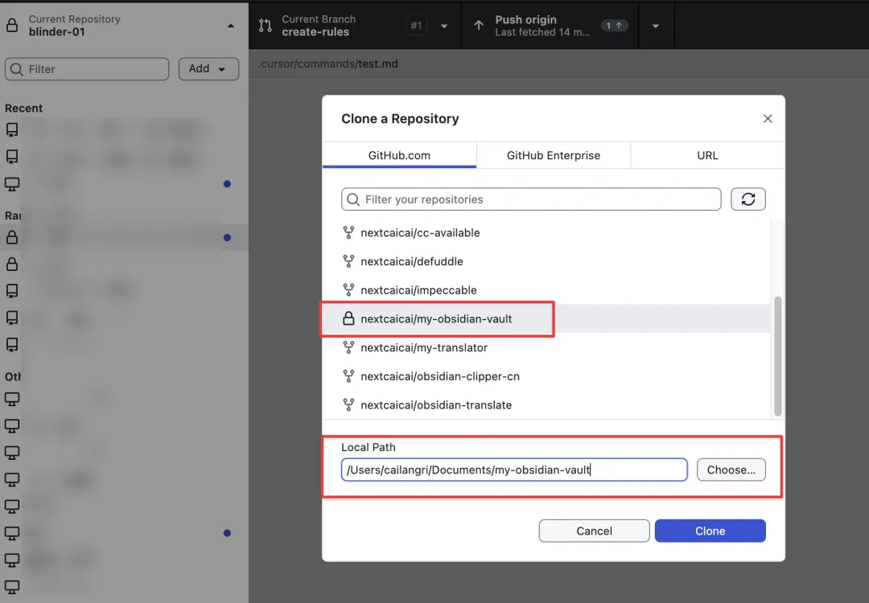Open the Push origin options dropdown arrow

656,26
